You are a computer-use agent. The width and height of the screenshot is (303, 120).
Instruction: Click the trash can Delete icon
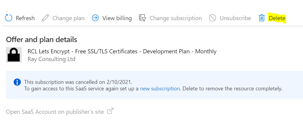pos(262,18)
